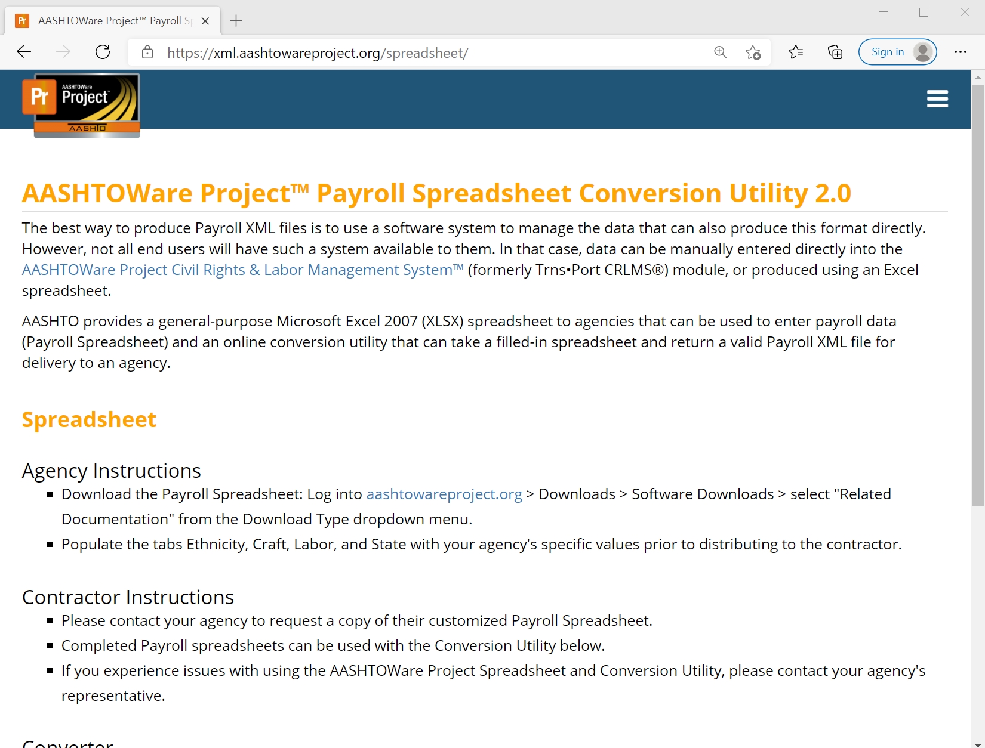This screenshot has height=748, width=985.
Task: Minimize the browser window
Action: point(884,12)
